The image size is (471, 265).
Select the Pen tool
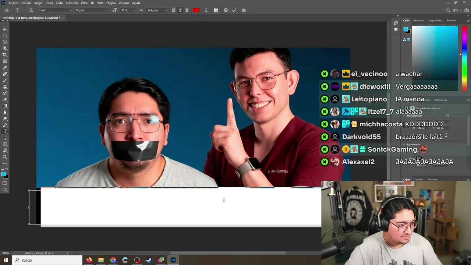[5, 125]
